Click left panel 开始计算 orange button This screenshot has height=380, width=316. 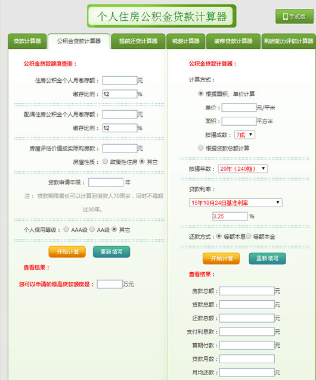(67, 252)
